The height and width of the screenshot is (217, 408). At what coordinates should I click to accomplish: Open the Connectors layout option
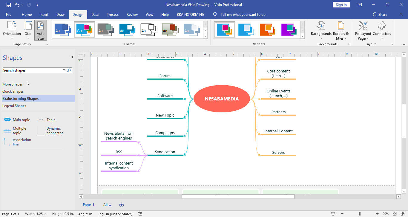tap(382, 30)
